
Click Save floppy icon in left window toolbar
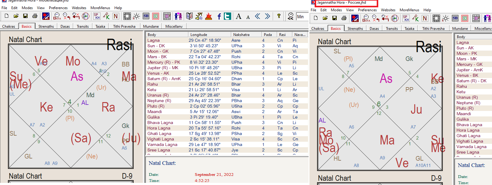coord(25,16)
